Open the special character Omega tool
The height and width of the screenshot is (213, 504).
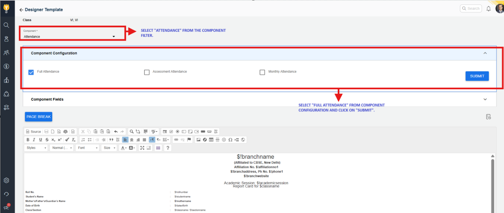230,140
